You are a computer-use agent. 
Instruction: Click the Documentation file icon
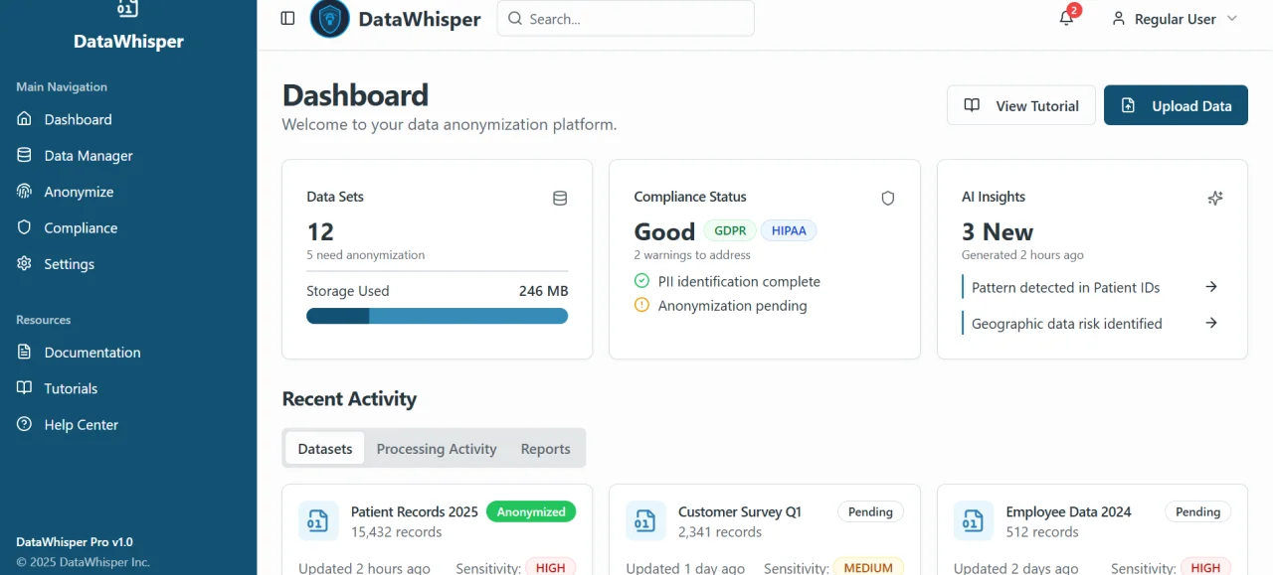point(25,353)
